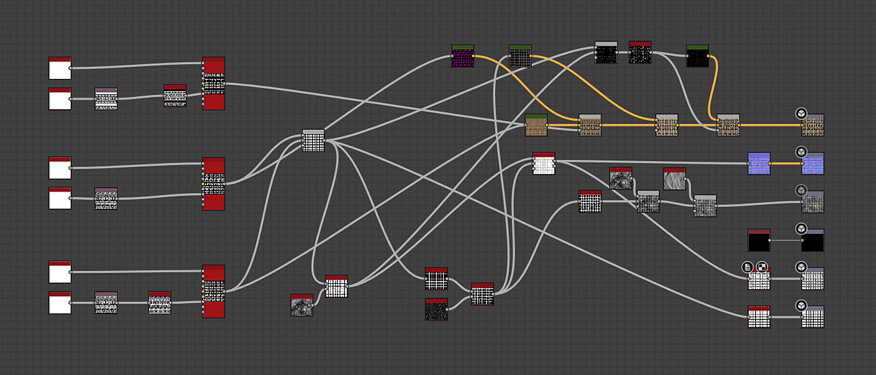
Task: Click cube badge on brown brick output node
Action: pyautogui.click(x=801, y=113)
